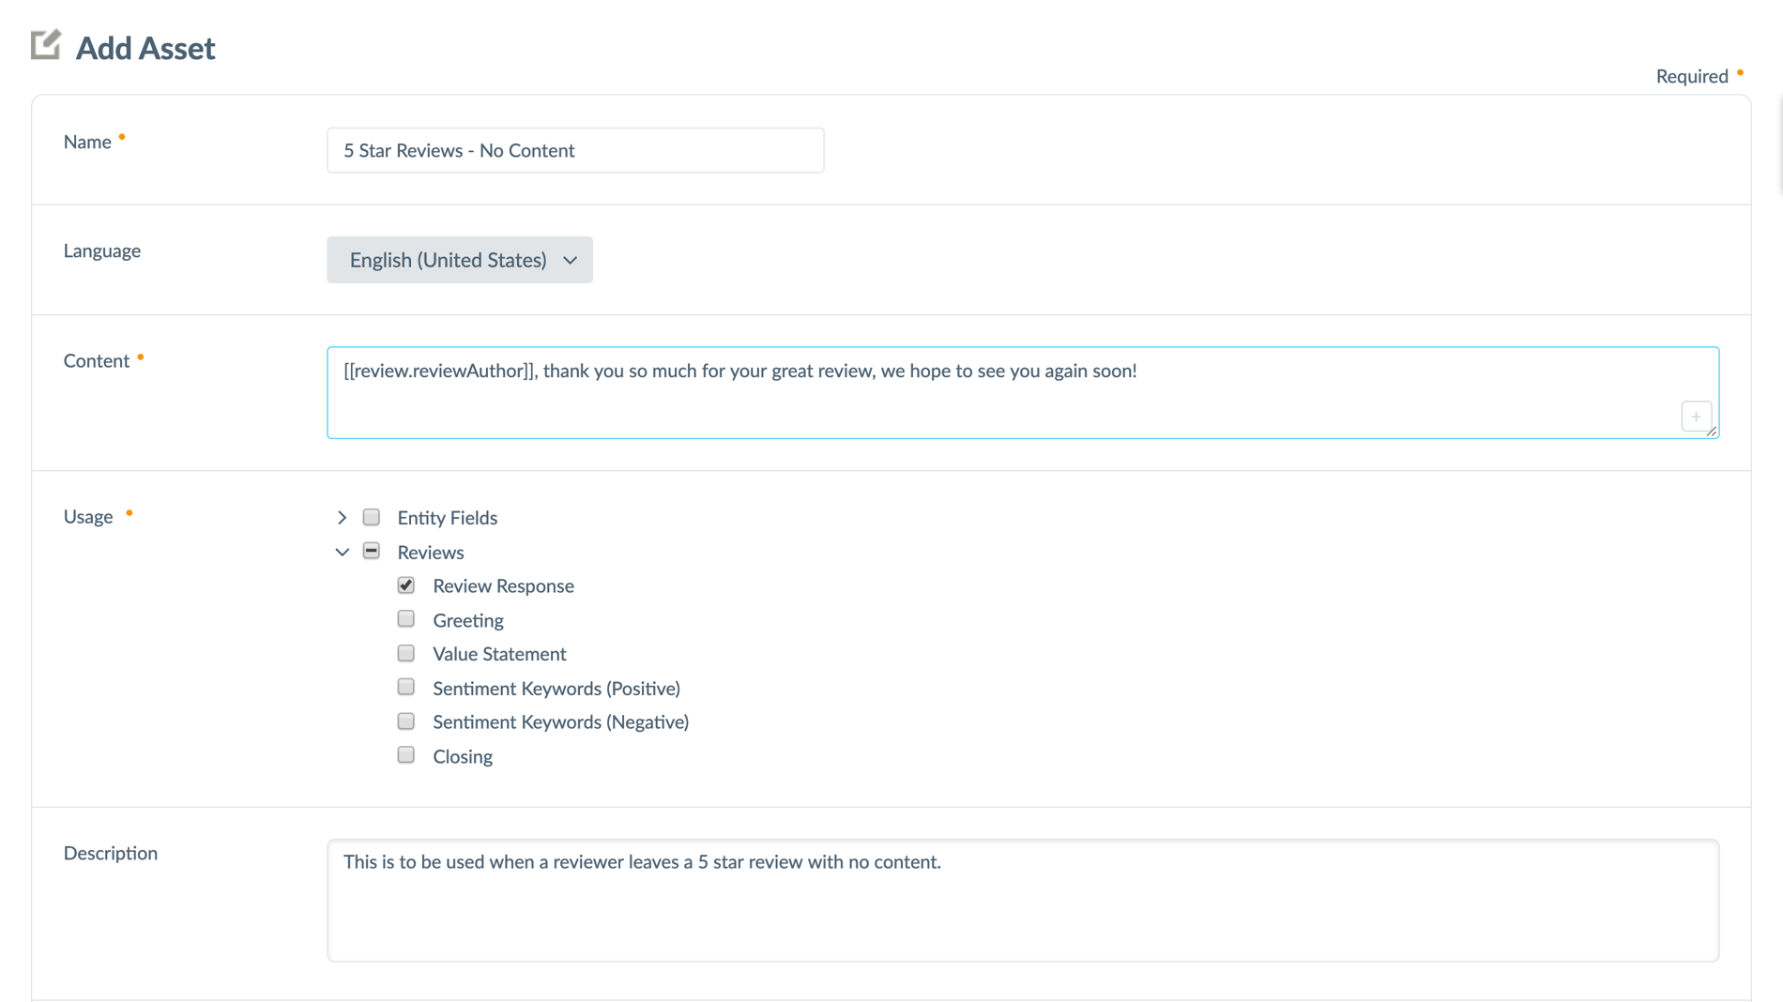The image size is (1783, 1002).
Task: Check the Closing checkbox
Action: [406, 755]
